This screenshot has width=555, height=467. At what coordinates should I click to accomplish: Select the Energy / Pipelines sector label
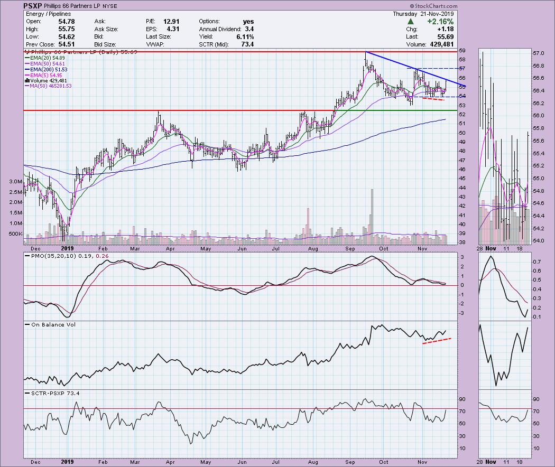[x=49, y=14]
